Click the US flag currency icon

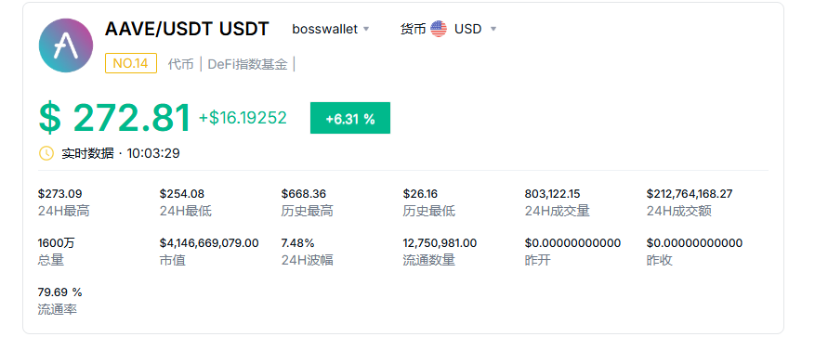439,29
